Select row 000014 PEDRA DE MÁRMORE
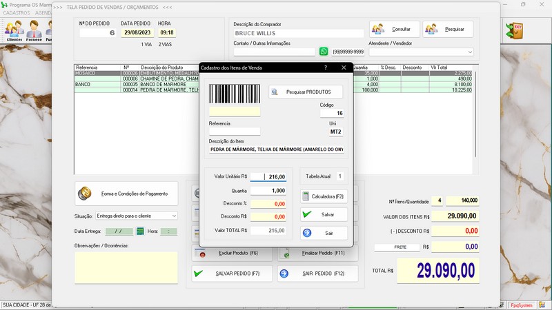This screenshot has height=310, width=552. pyautogui.click(x=273, y=90)
